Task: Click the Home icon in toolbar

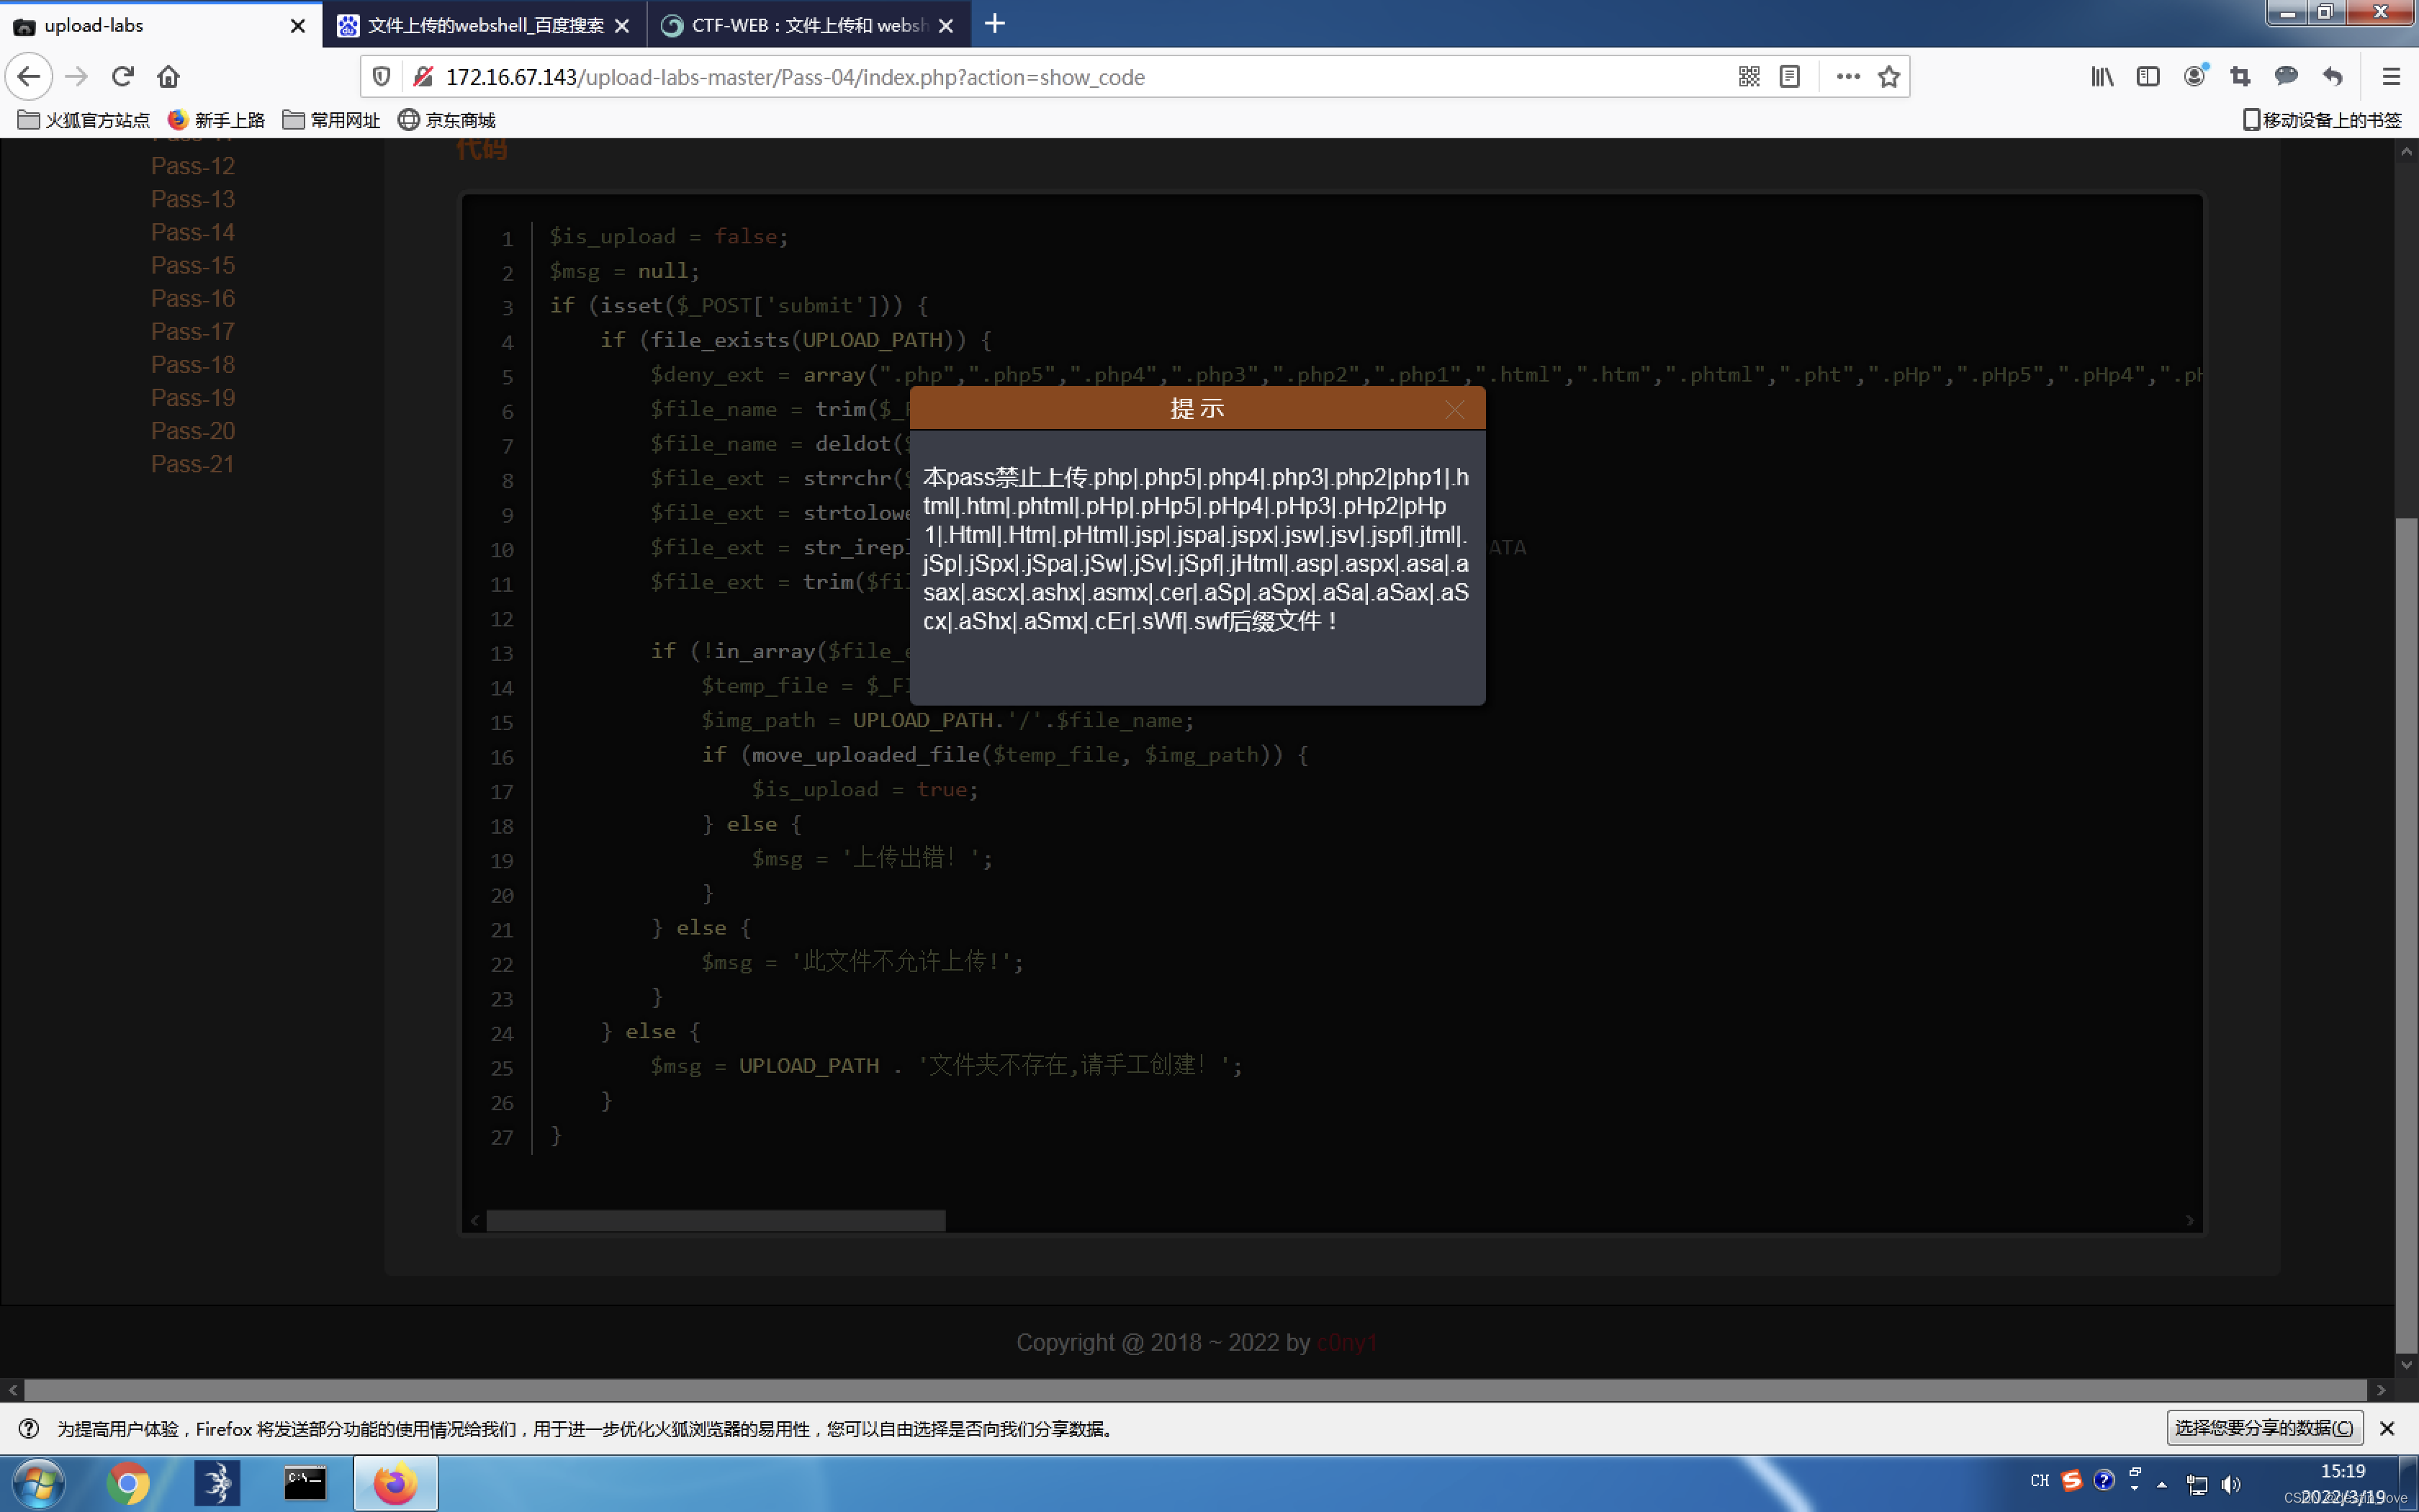Action: point(168,77)
